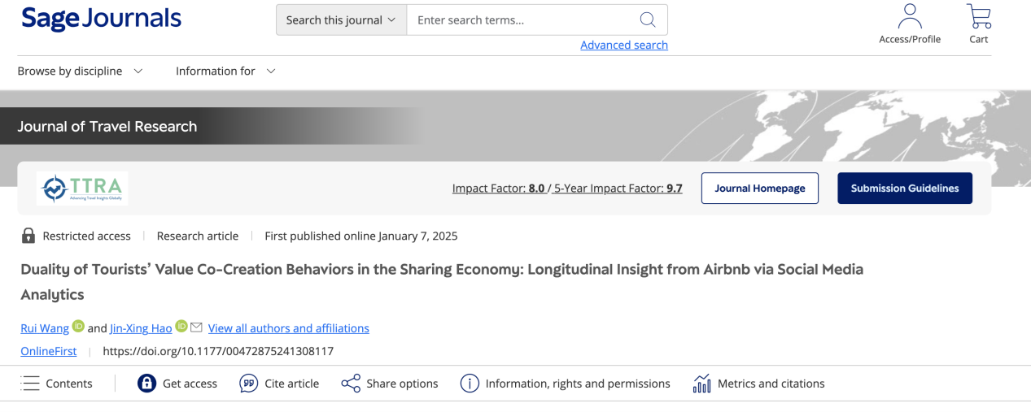Click the Journal Homepage button

pos(760,189)
